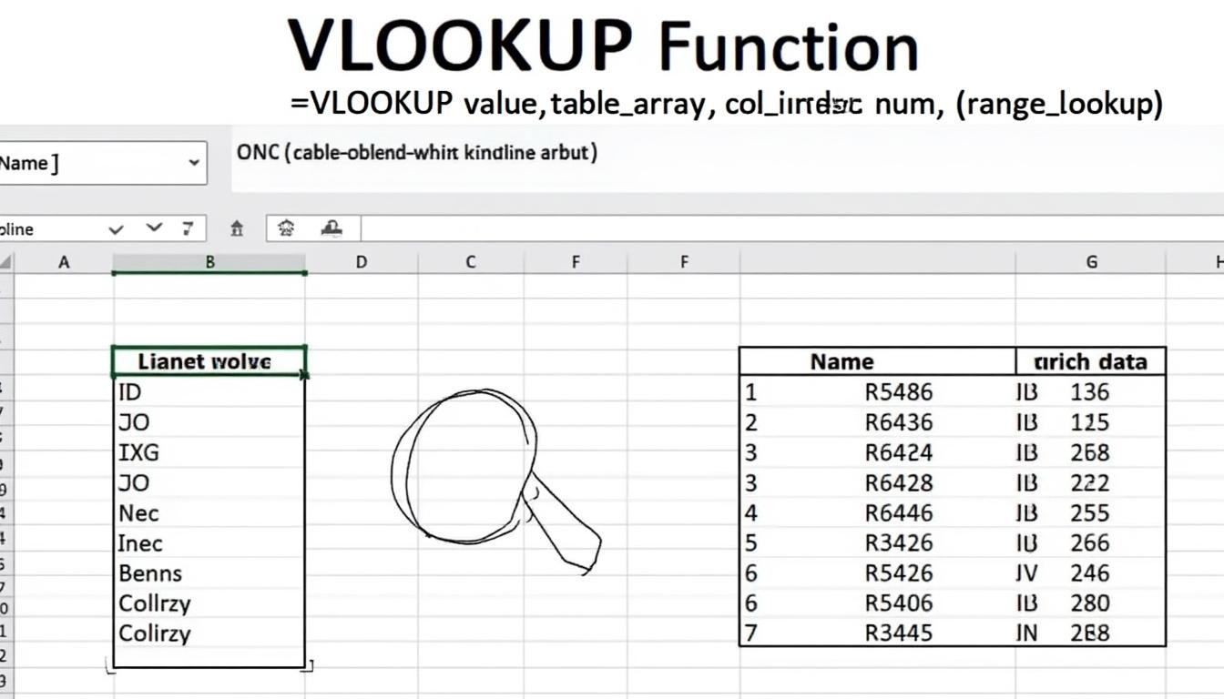Click the select-all triangle at grid corner
The width and height of the screenshot is (1224, 699).
click(5, 263)
